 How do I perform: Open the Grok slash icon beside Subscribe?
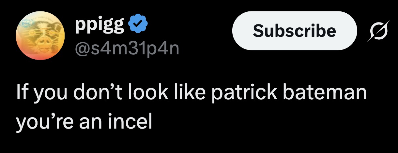[x=378, y=31]
